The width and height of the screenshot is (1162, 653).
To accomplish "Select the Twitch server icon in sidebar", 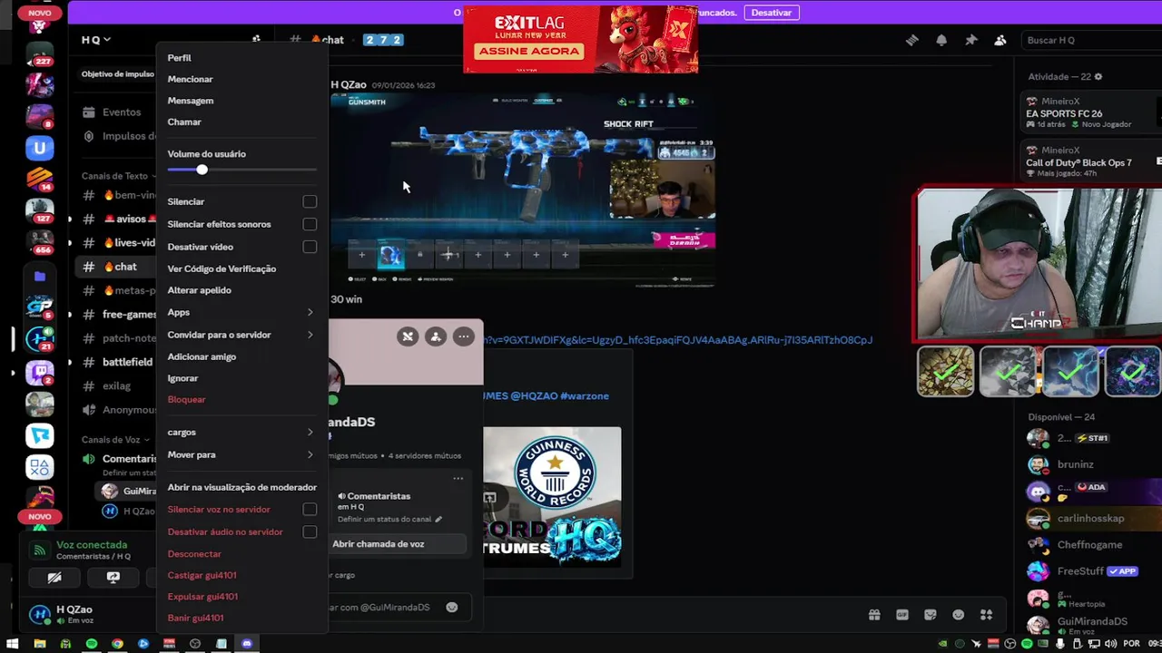I will tap(39, 371).
